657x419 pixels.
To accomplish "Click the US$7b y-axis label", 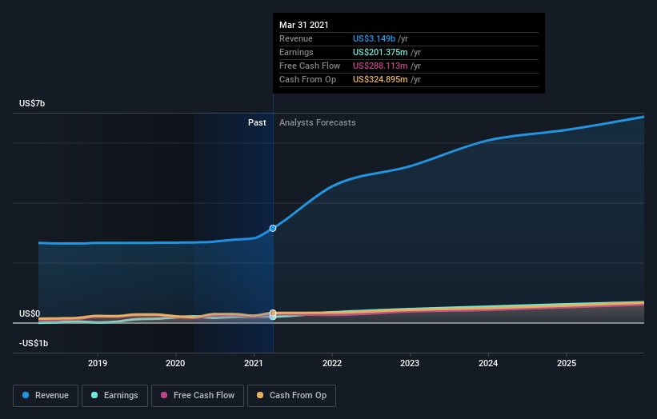I will tap(32, 103).
